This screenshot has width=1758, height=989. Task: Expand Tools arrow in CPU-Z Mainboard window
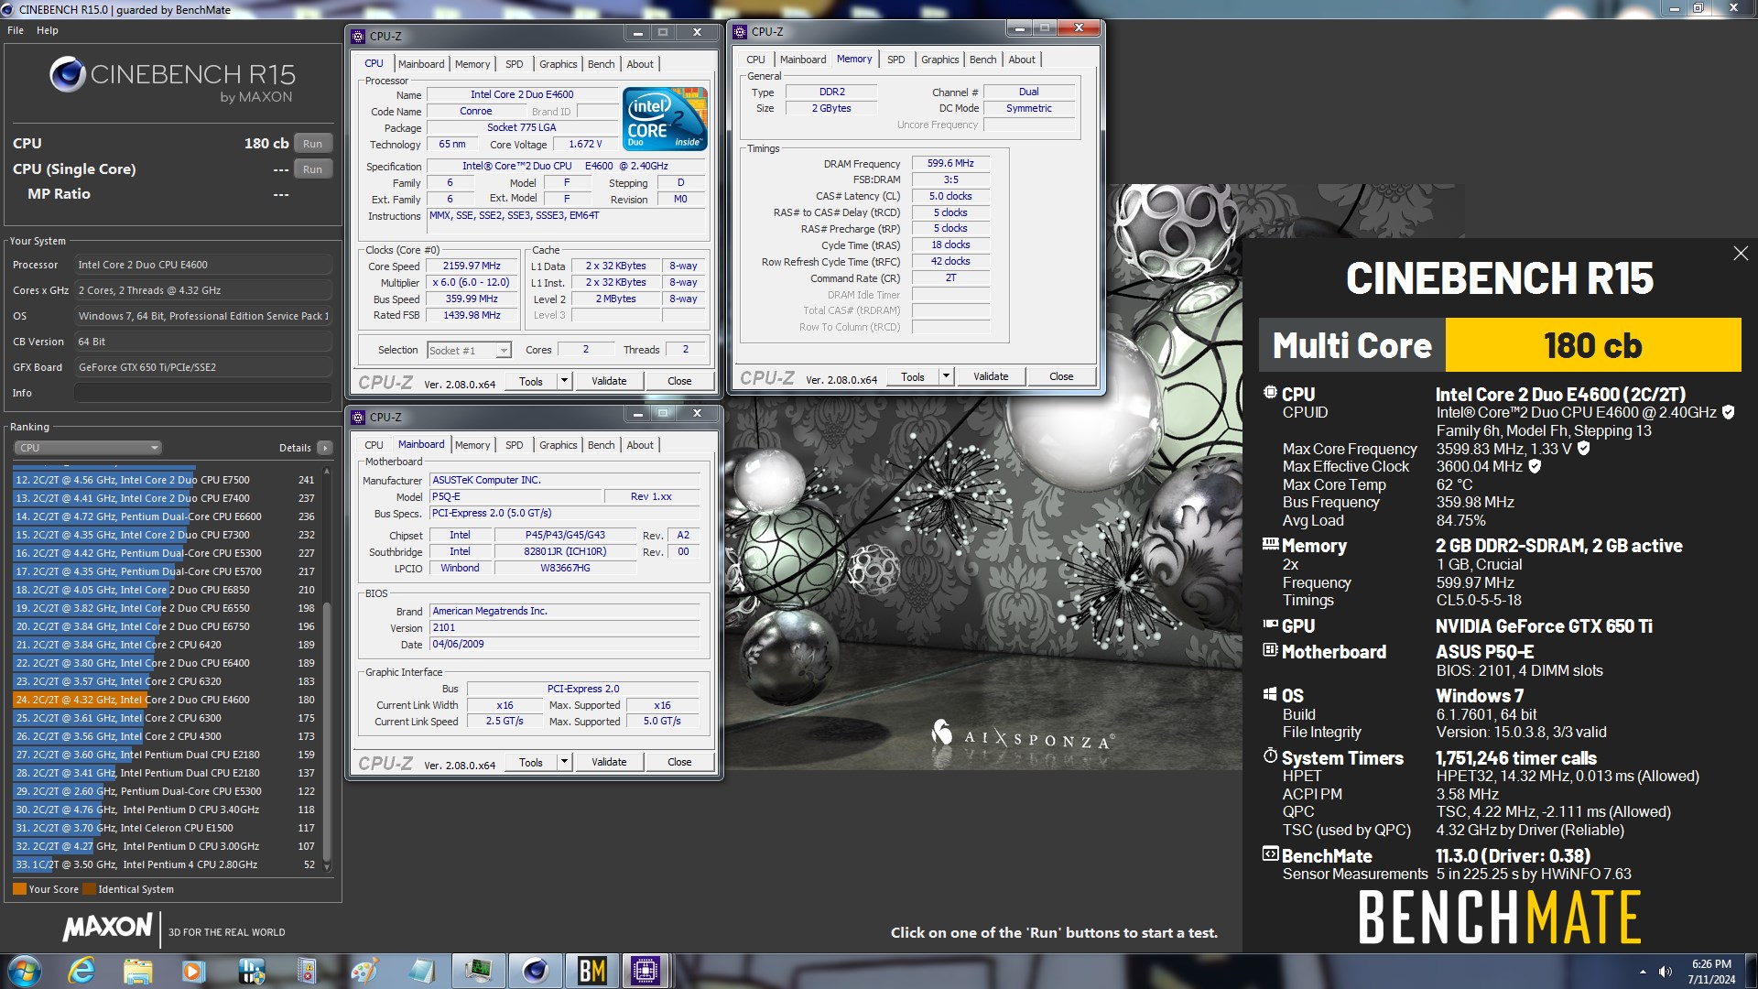[564, 762]
